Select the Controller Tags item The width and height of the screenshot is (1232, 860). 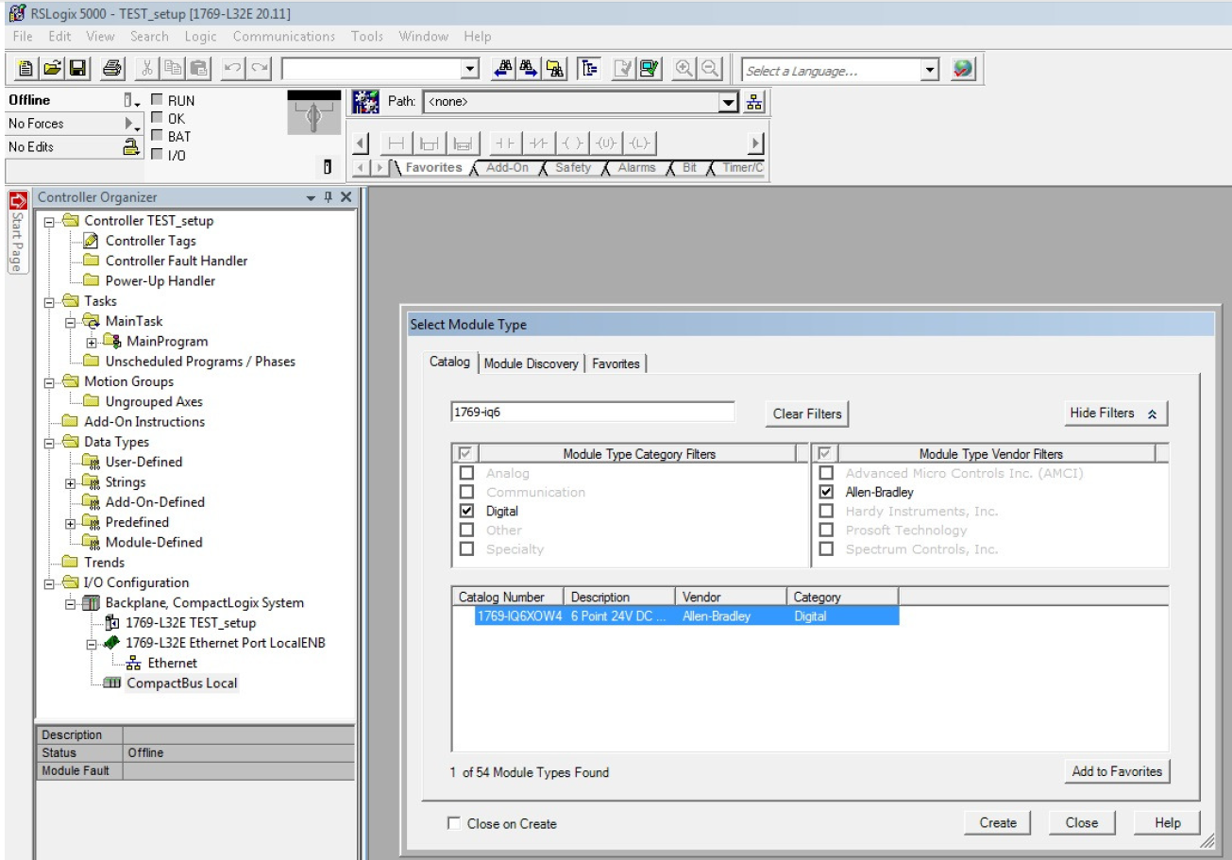pyautogui.click(x=151, y=241)
